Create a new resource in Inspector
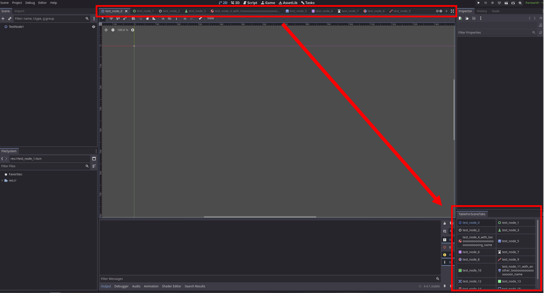Screen dimensions: 544x293 [460, 18]
